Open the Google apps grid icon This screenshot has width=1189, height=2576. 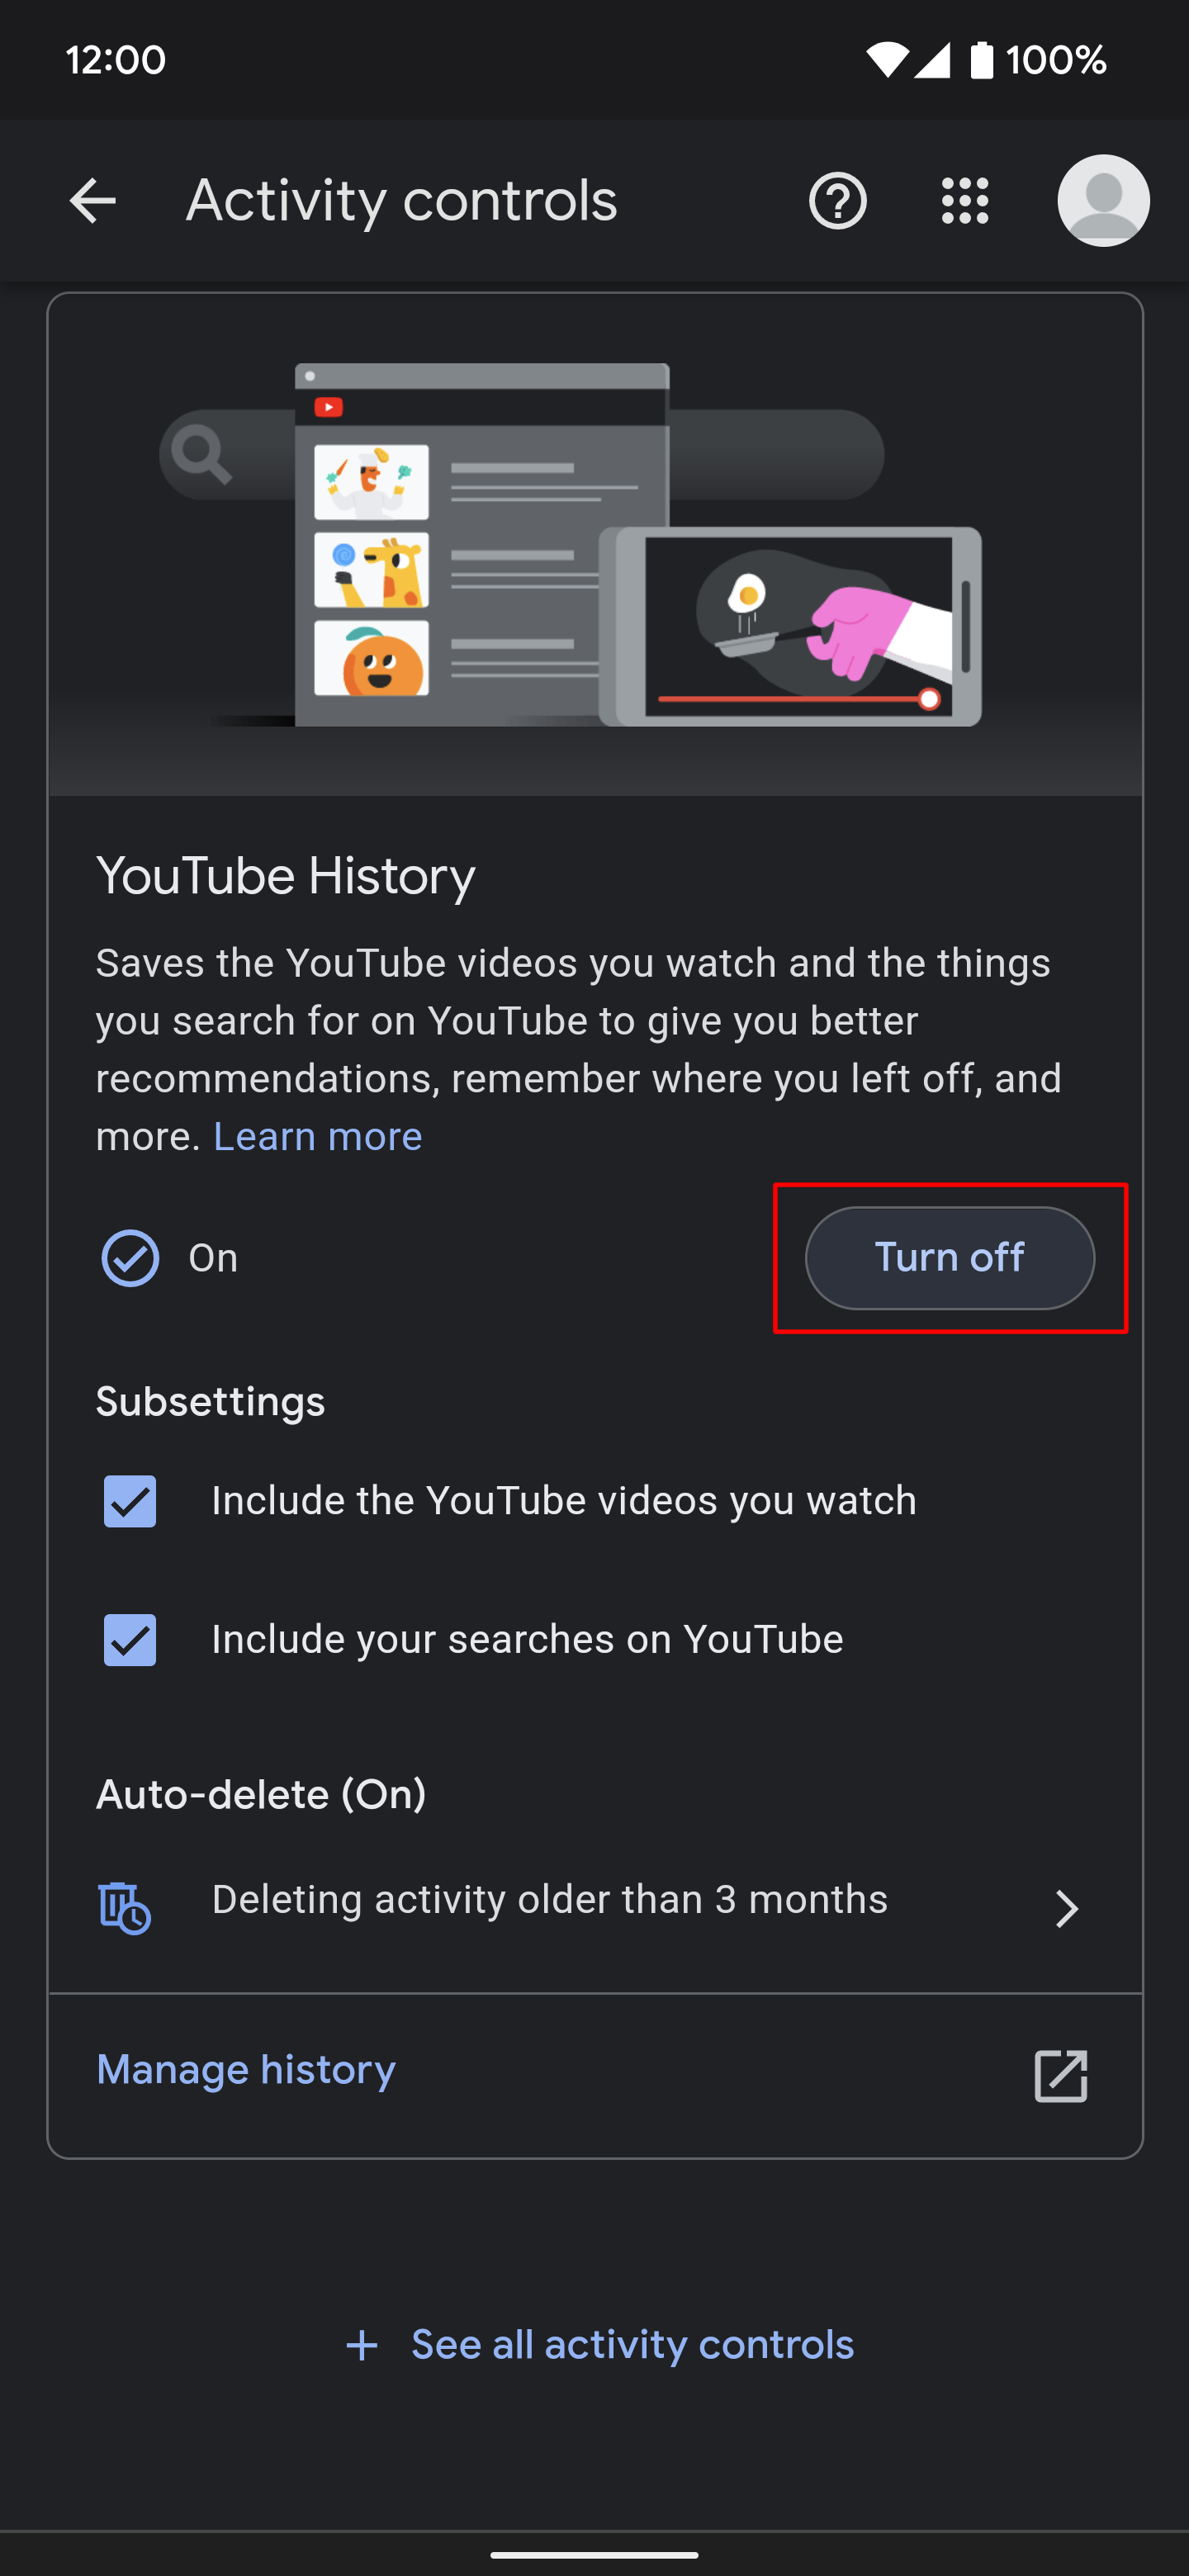(965, 201)
